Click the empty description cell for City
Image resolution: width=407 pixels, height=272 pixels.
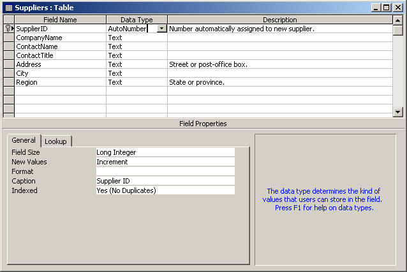280,73
